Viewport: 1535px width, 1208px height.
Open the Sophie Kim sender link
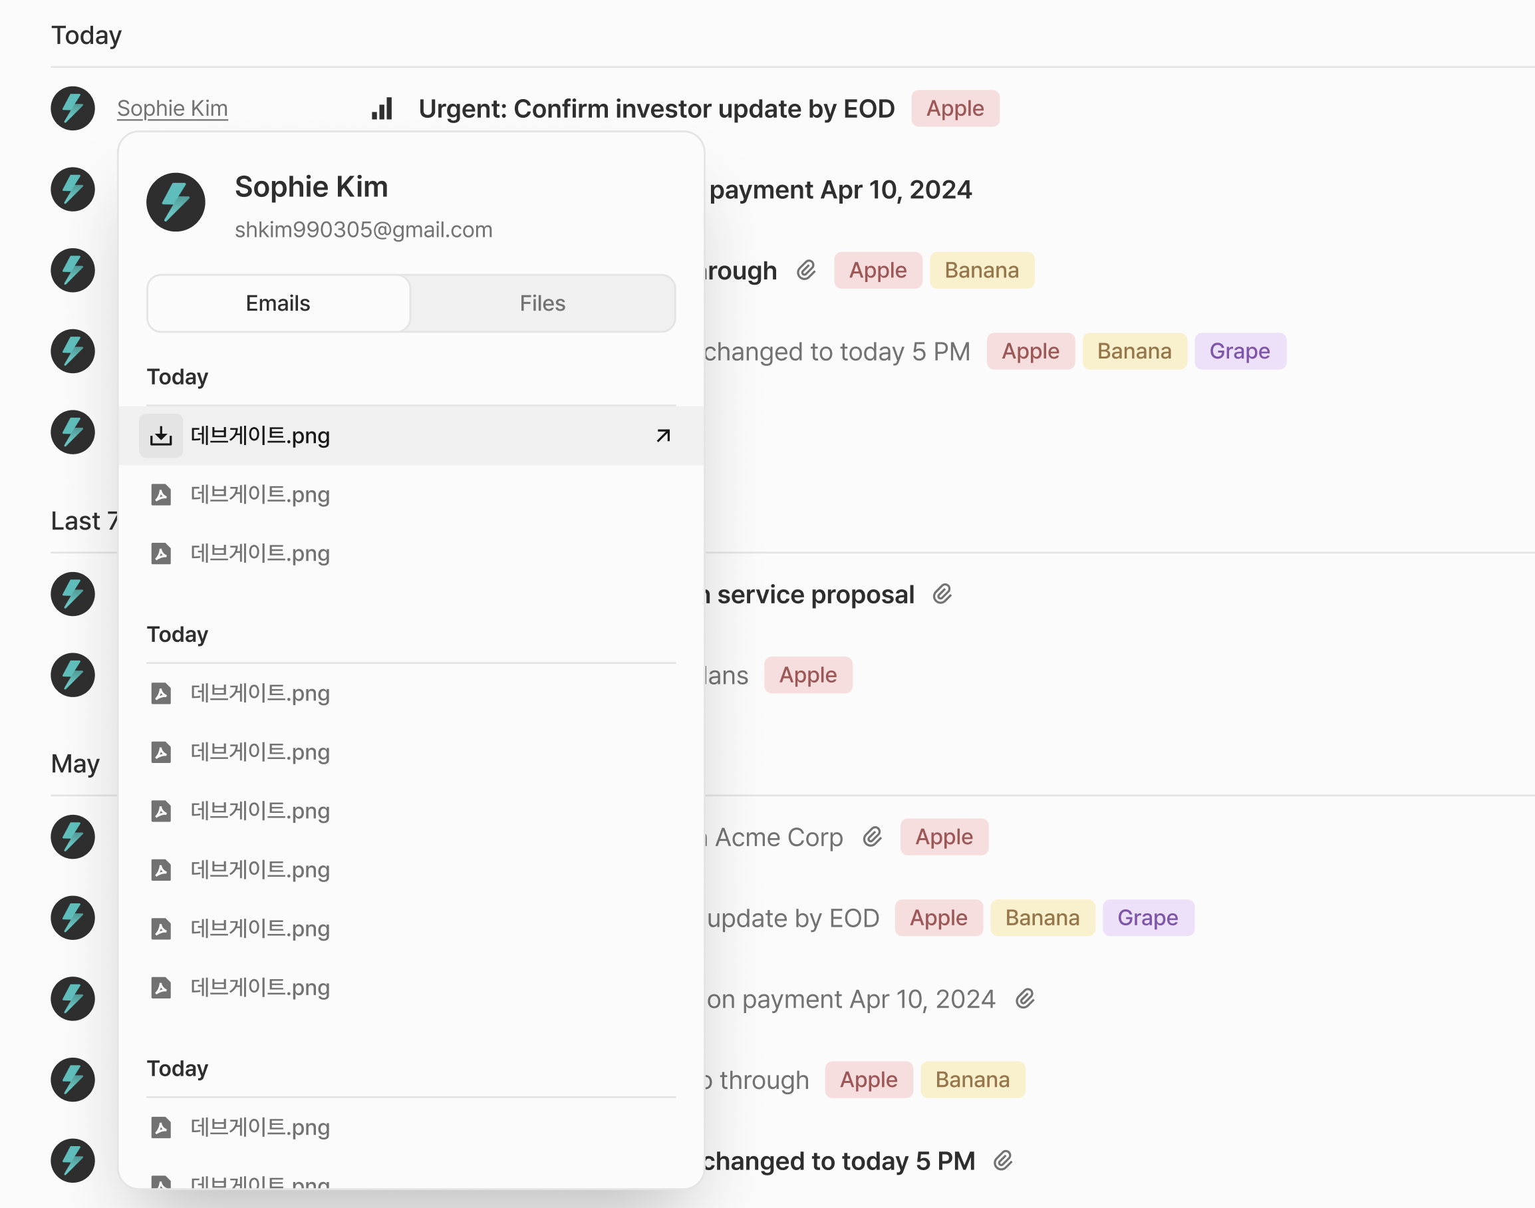pos(172,108)
